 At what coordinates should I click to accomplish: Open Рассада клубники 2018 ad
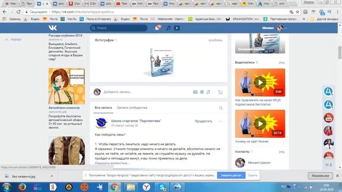click(65, 36)
